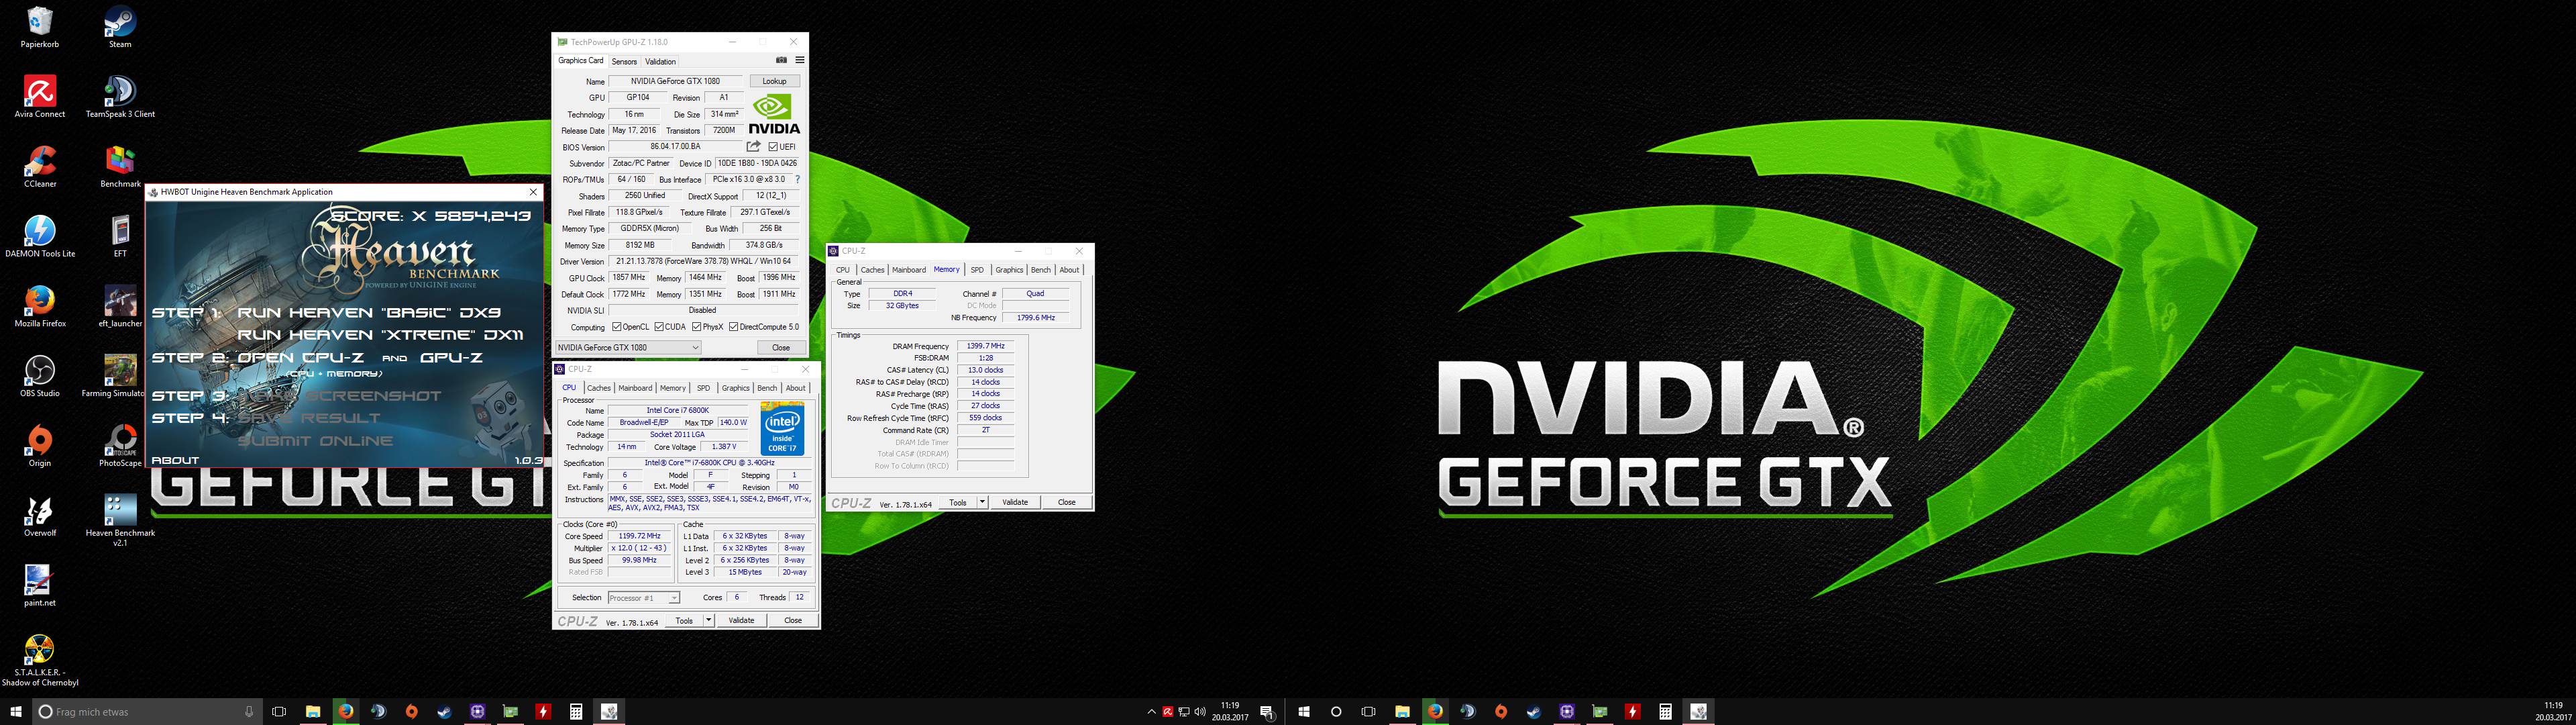The height and width of the screenshot is (725, 2576).
Task: Click Close button in GPU-Z window
Action: pyautogui.click(x=780, y=348)
